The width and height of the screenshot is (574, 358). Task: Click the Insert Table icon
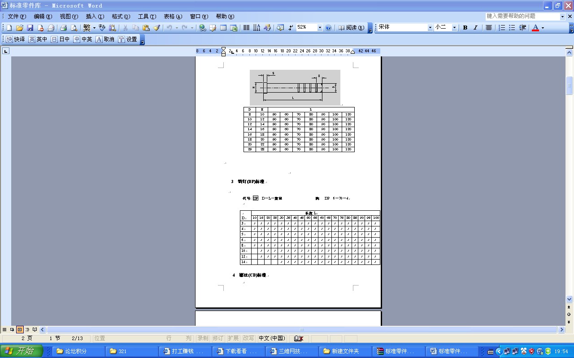(x=223, y=28)
